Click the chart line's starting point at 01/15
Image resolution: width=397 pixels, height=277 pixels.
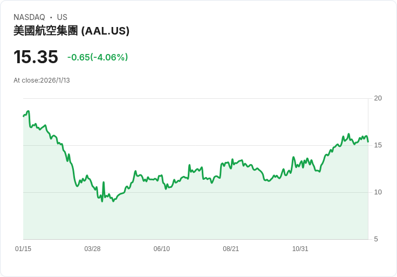[x=24, y=116]
